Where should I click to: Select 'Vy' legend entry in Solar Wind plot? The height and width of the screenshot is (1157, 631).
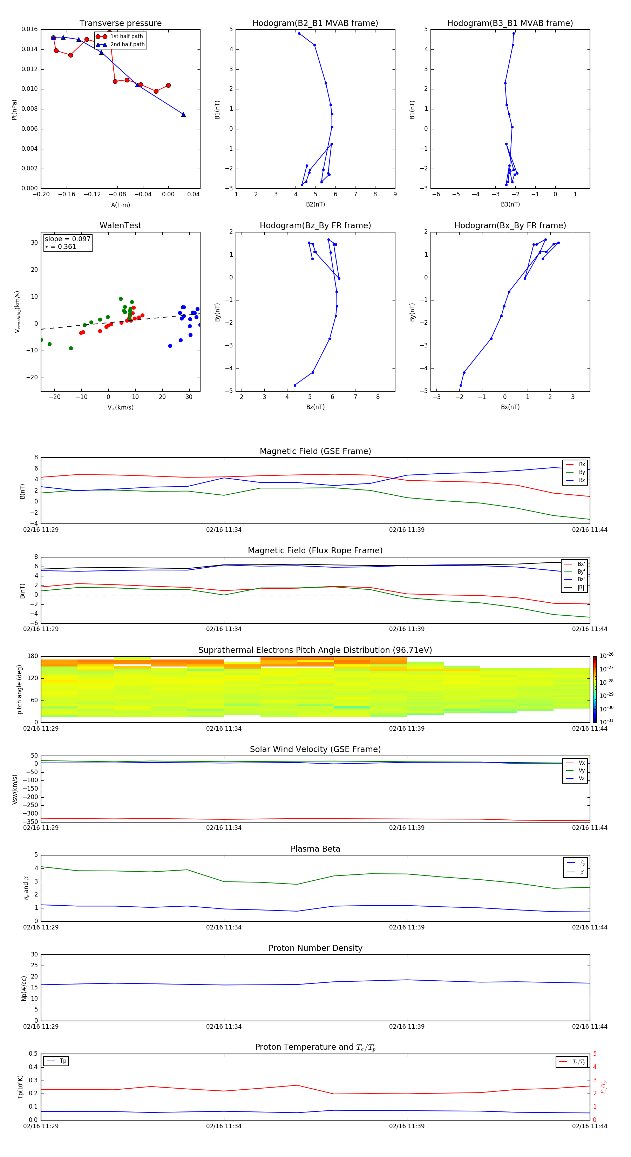tap(575, 771)
